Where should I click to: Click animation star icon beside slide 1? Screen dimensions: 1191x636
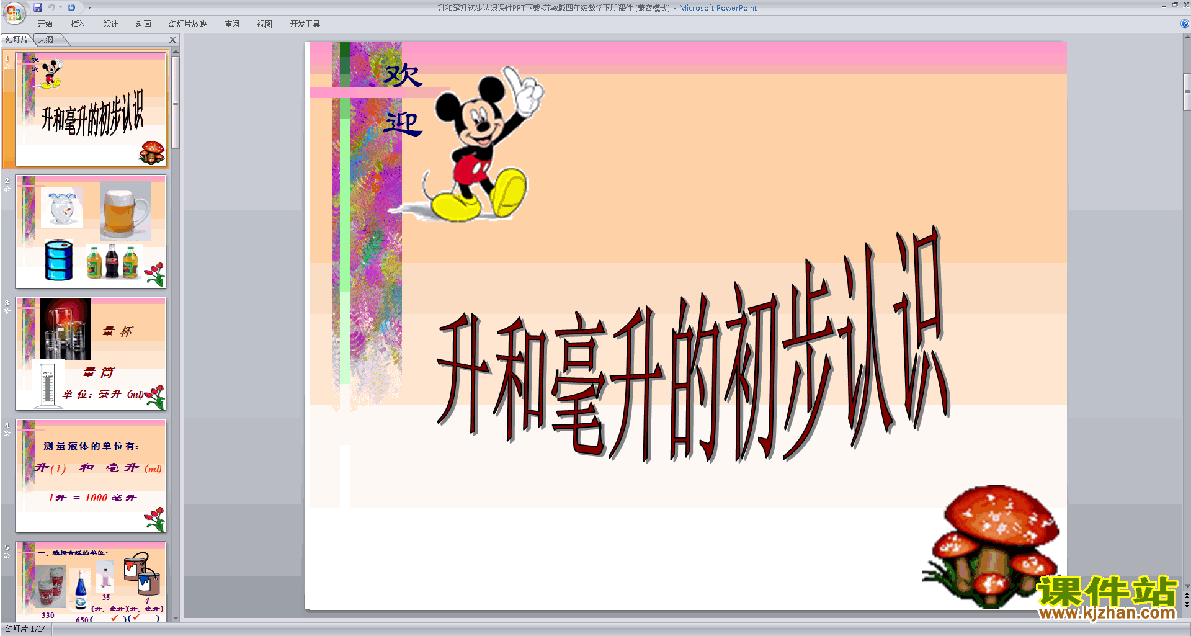click(7, 67)
